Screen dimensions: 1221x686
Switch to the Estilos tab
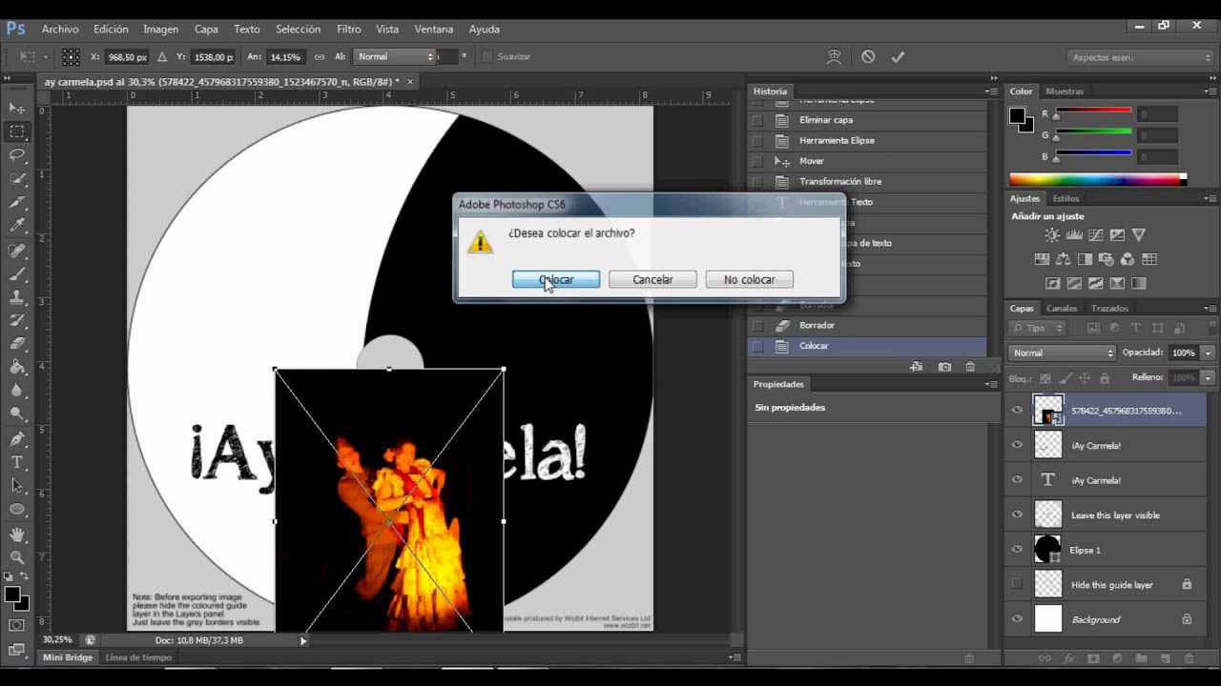click(1066, 198)
